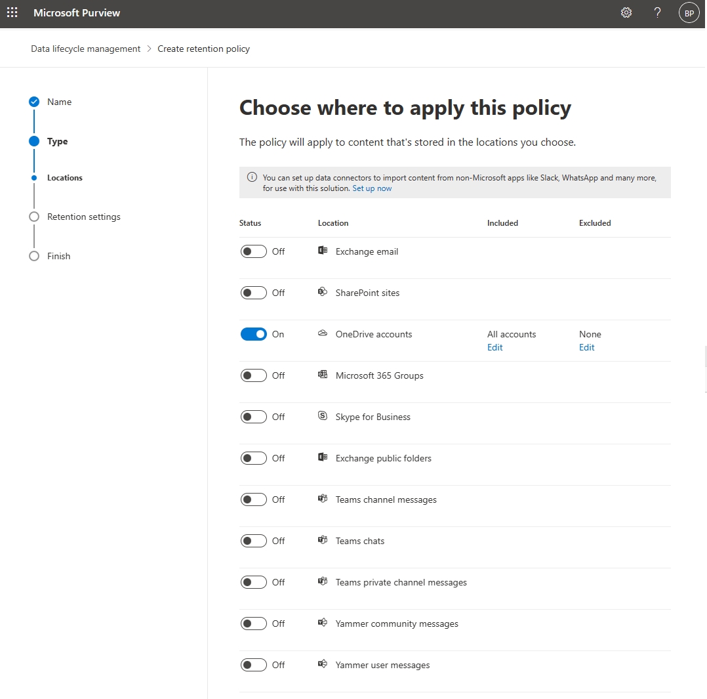Edit excluded OneDrive accounts

[x=586, y=347]
